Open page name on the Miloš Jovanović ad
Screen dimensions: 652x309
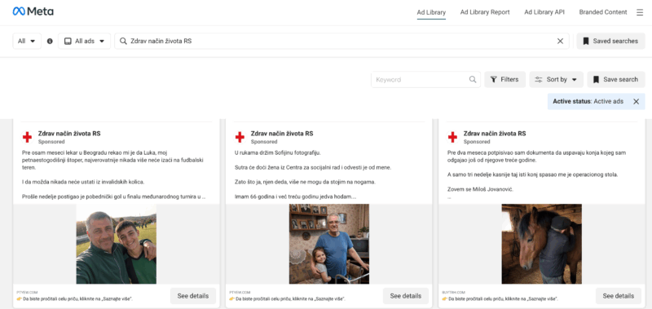[x=495, y=134]
